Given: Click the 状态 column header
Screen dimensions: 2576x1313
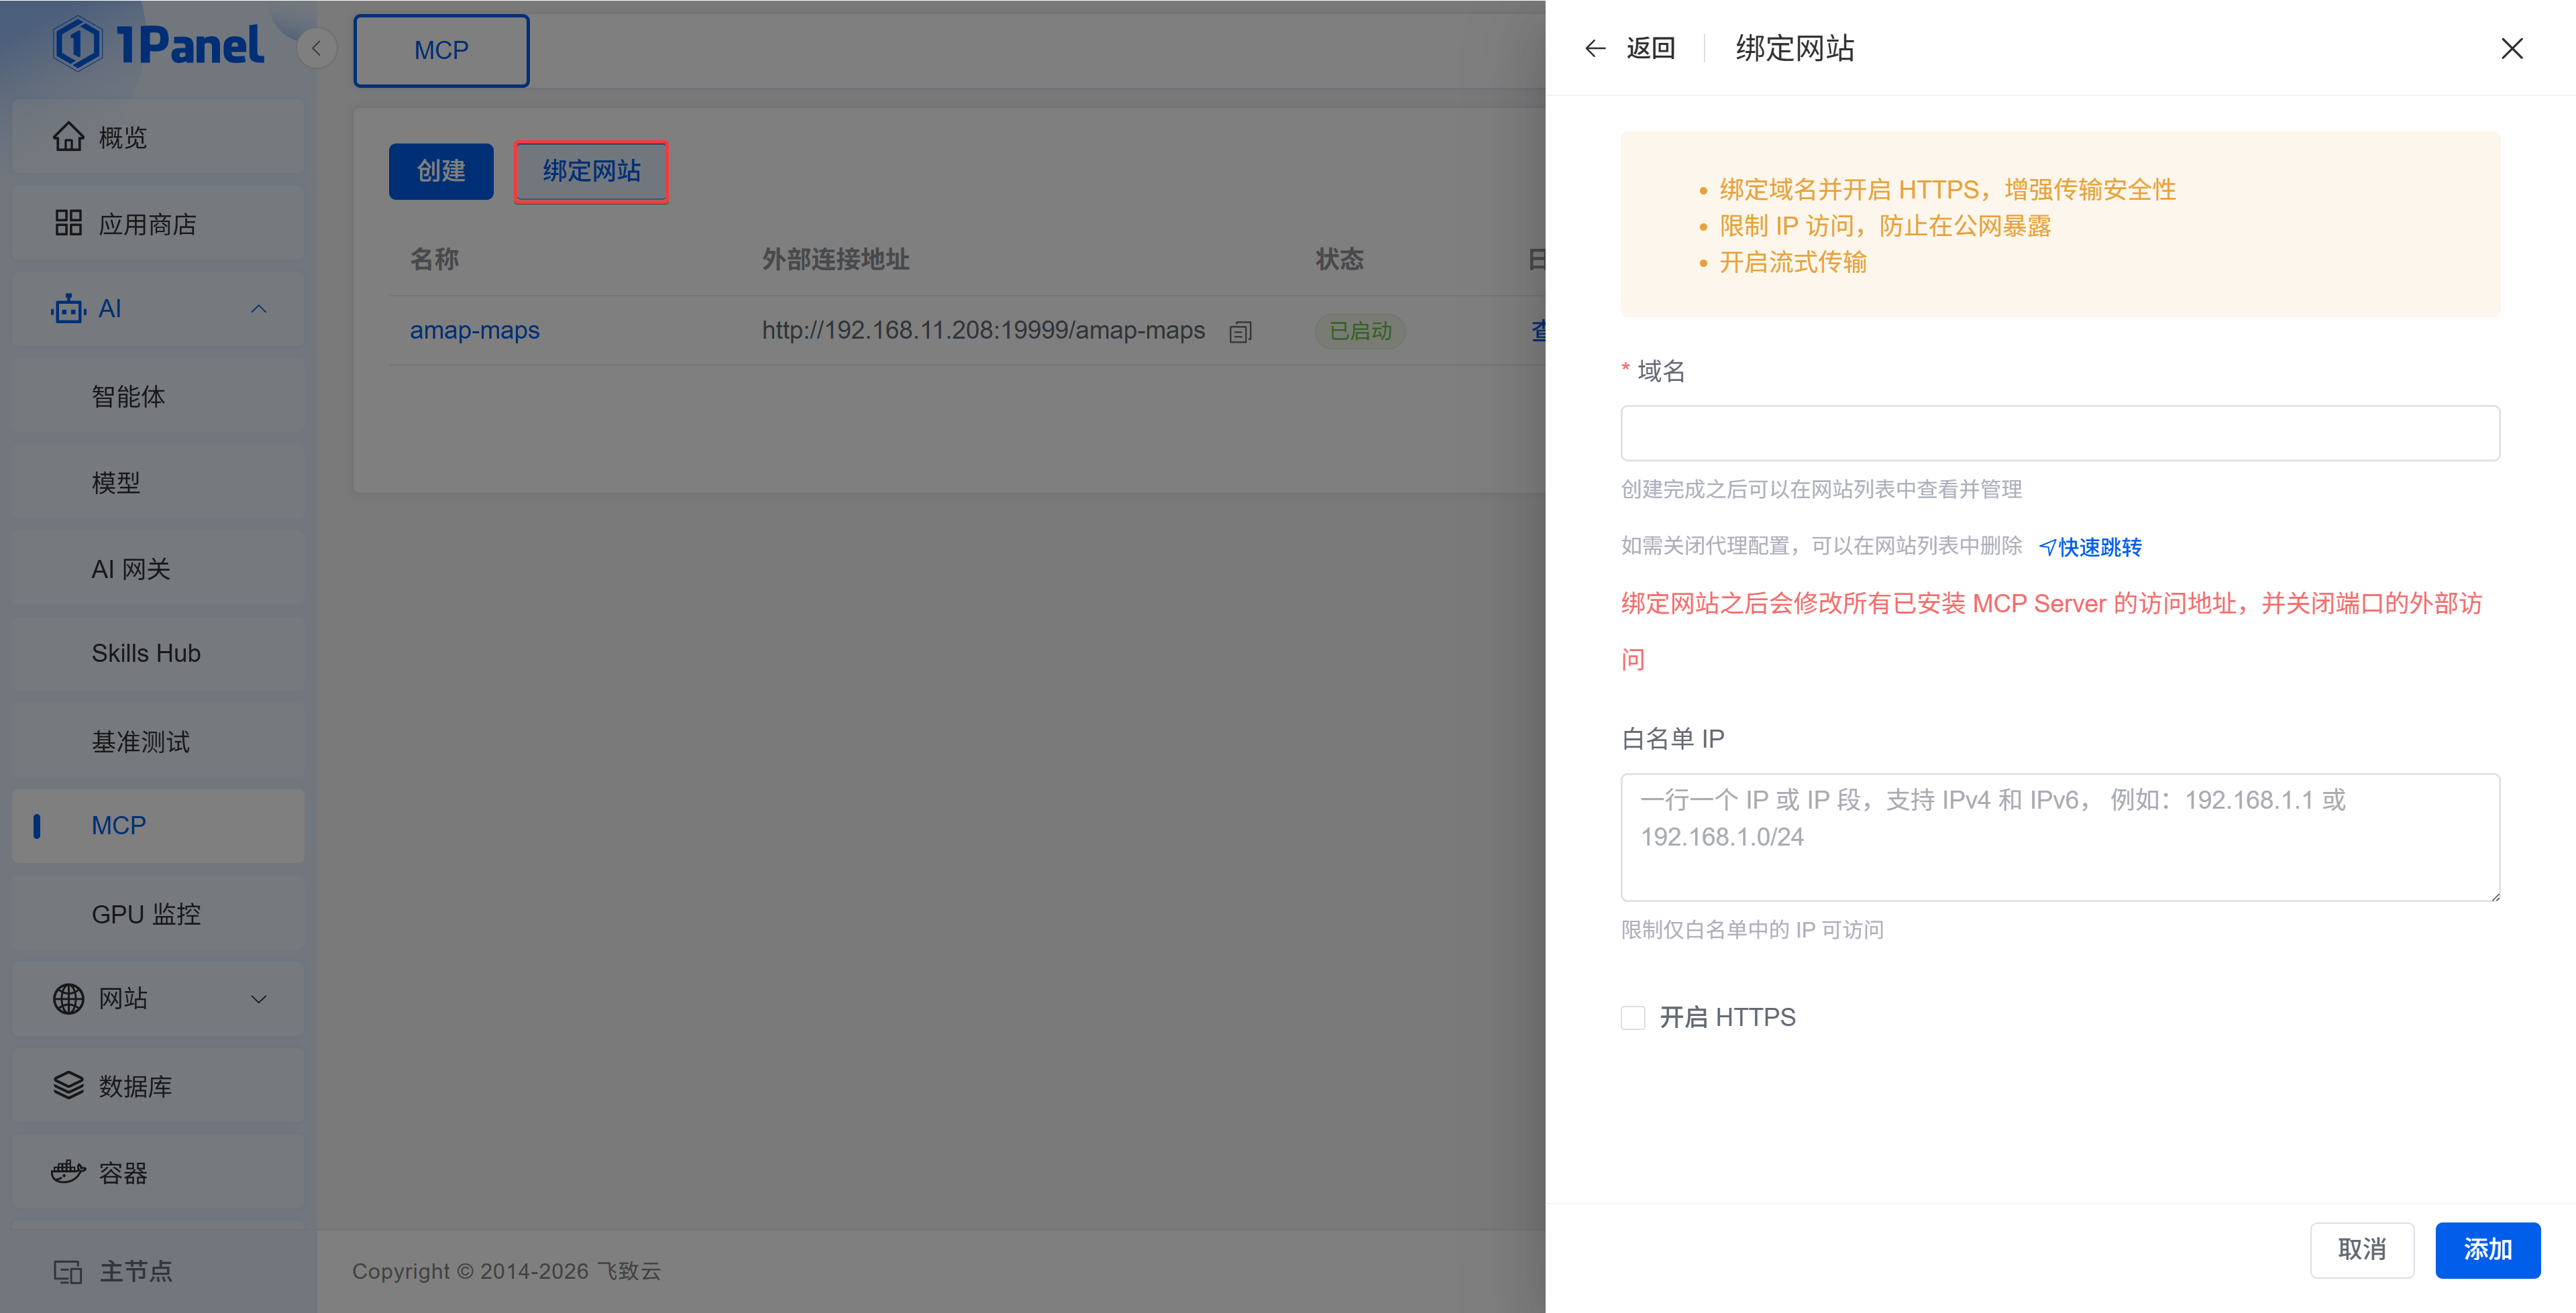Looking at the screenshot, I should click(x=1339, y=259).
